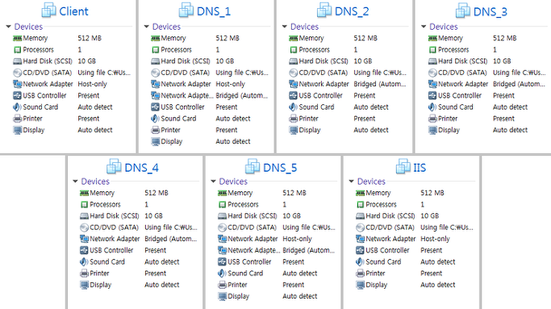Click the Client virtual machine icon
Image resolution: width=551 pixels, height=309 pixels.
coord(48,10)
